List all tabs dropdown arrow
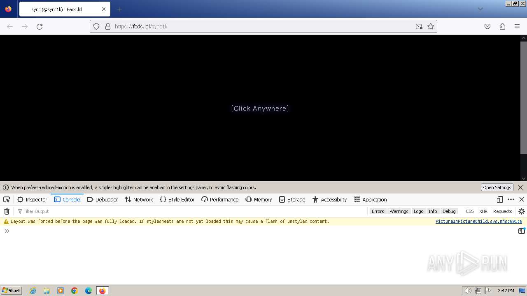The image size is (527, 296). pyautogui.click(x=480, y=9)
